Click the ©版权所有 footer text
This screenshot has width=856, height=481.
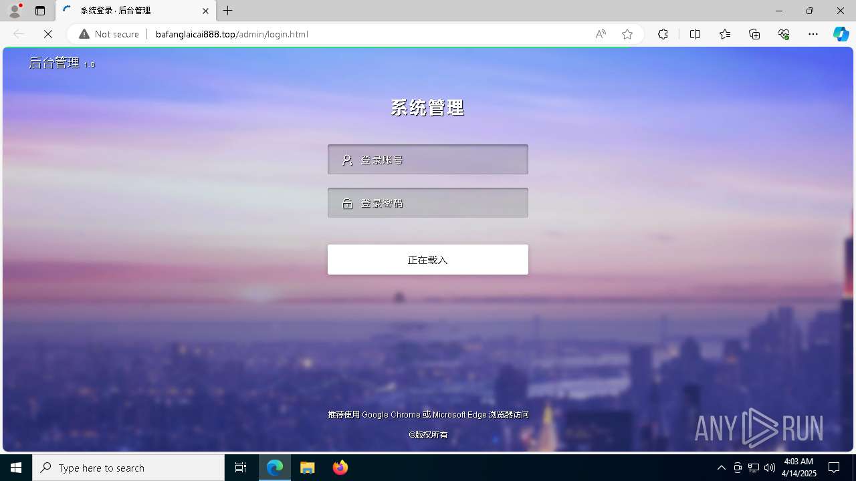[428, 434]
